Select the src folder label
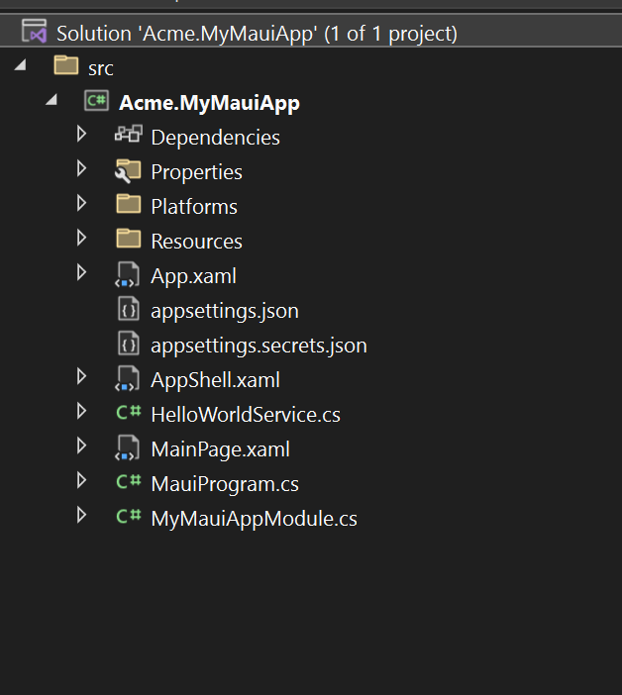 pos(100,68)
